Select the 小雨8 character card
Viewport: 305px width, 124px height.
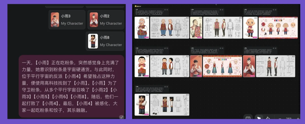(x=105, y=41)
